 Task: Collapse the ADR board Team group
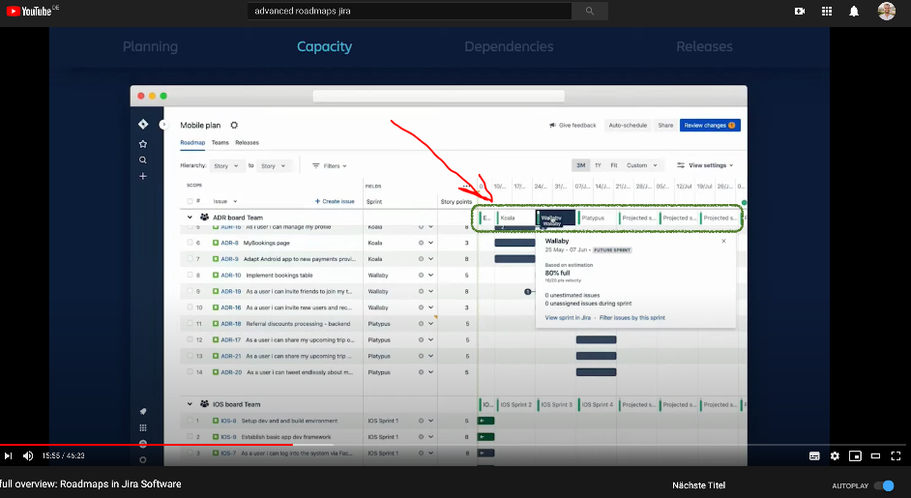pyautogui.click(x=190, y=218)
